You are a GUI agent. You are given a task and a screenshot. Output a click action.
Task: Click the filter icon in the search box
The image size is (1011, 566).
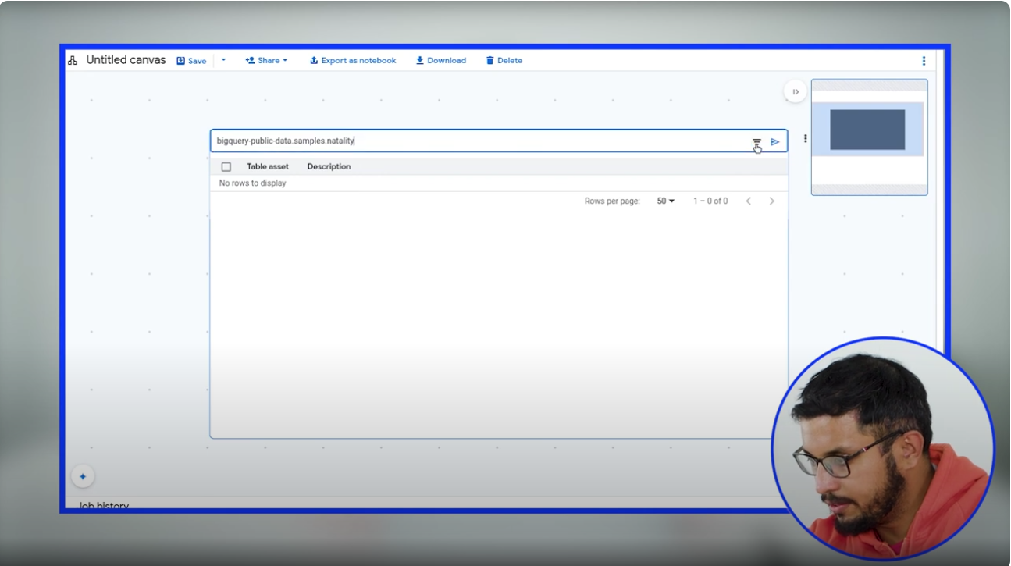pos(756,142)
